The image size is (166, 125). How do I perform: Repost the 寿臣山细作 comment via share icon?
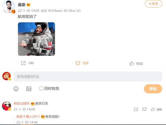(136, 109)
